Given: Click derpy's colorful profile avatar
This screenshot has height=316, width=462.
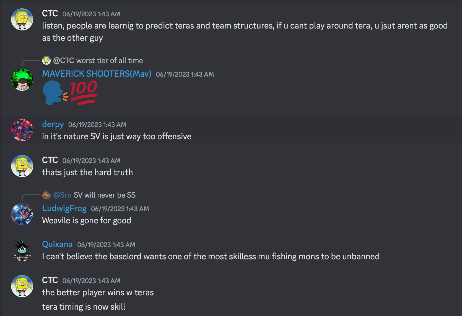Looking at the screenshot, I should 22,130.
